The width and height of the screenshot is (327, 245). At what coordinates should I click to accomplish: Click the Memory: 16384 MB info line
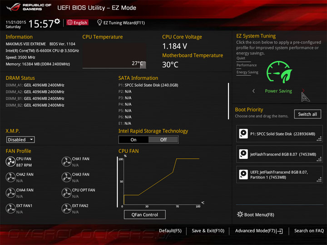click(38, 64)
